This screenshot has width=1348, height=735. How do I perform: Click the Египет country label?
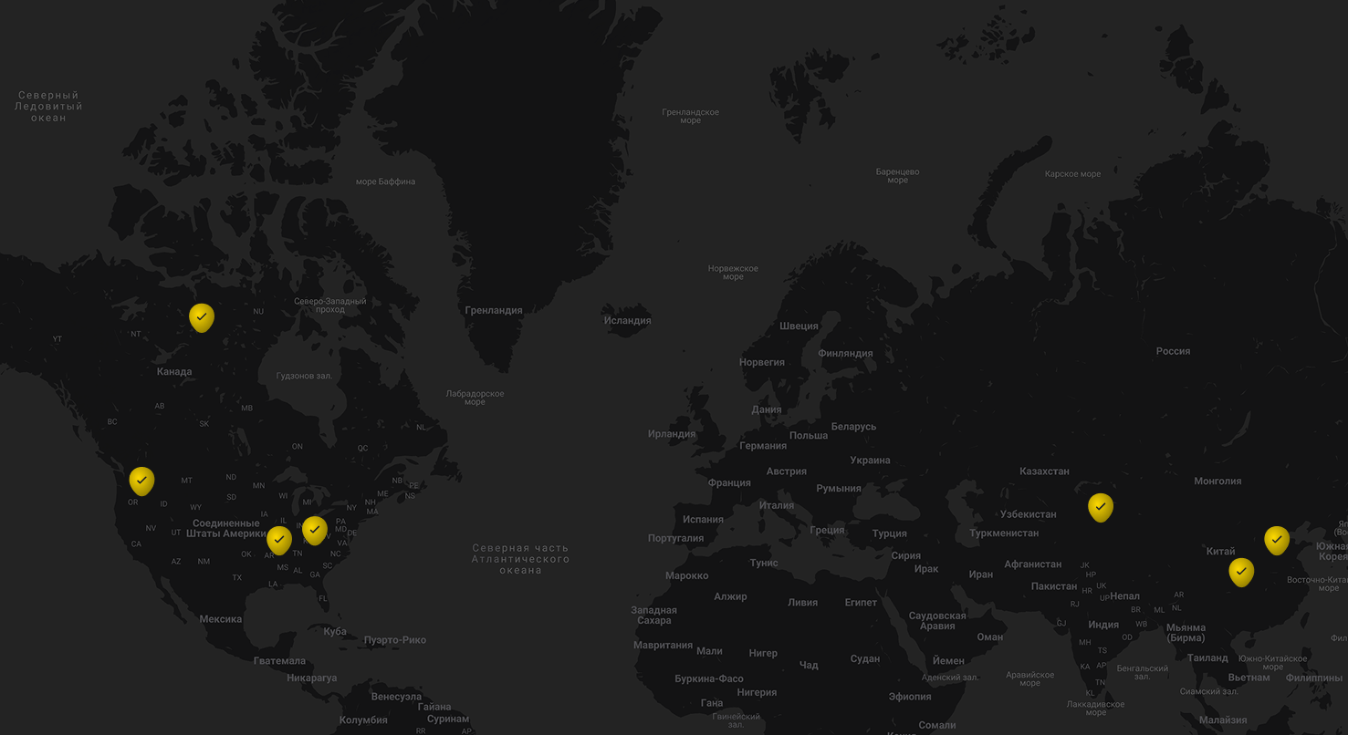861,602
